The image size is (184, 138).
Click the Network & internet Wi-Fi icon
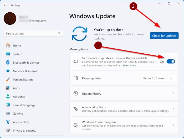click(x=8, y=71)
